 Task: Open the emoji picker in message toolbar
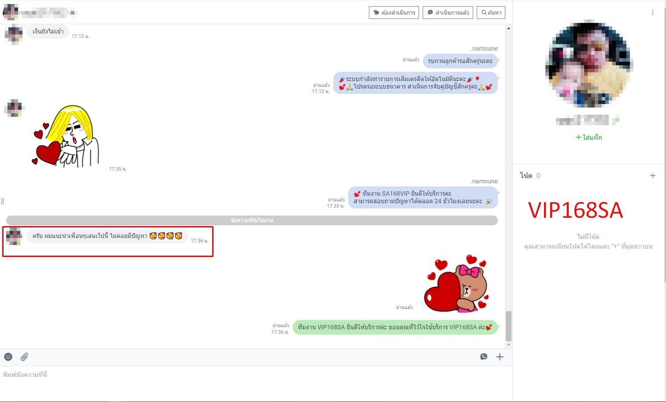(8, 357)
